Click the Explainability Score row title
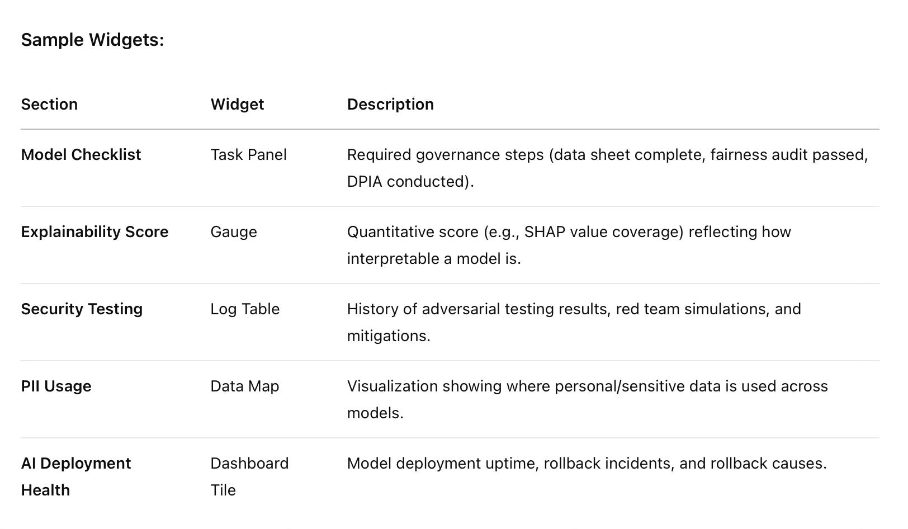 tap(94, 232)
